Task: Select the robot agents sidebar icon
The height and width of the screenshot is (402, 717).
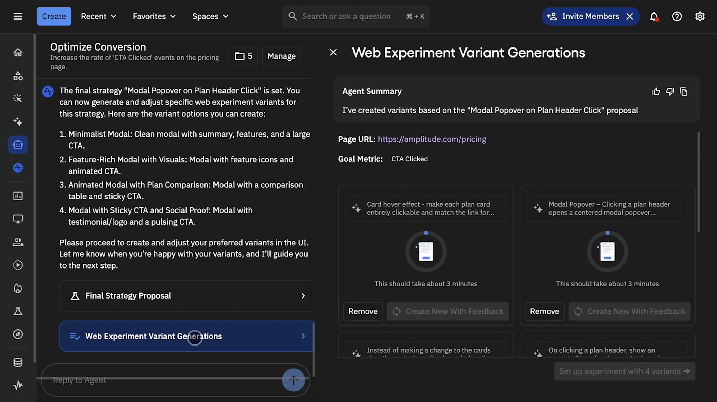Action: point(18,145)
